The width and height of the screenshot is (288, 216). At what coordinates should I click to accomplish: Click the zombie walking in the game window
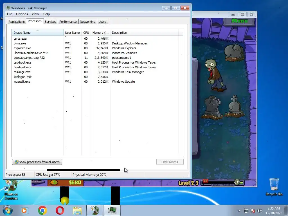pyautogui.click(x=215, y=75)
